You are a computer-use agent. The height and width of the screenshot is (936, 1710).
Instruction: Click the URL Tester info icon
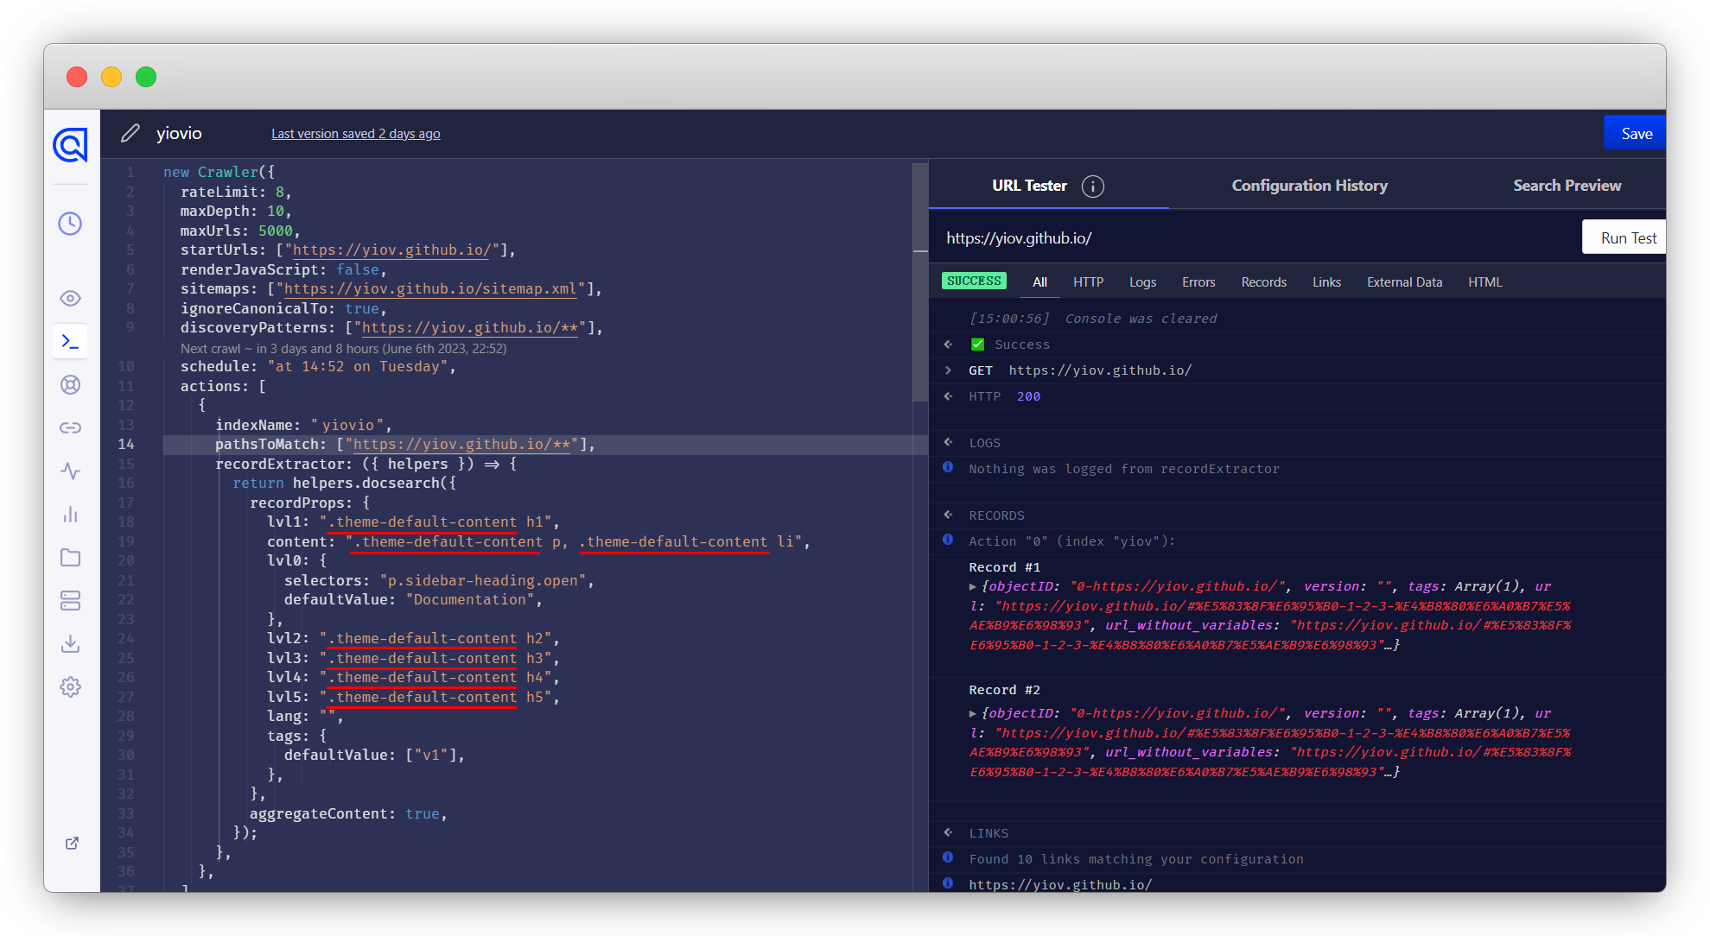point(1092,187)
